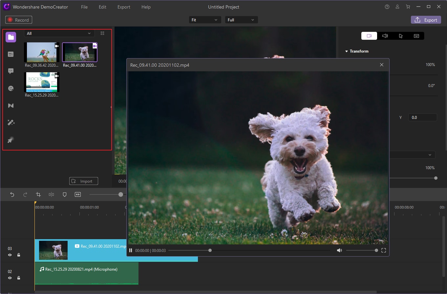The width and height of the screenshot is (447, 294).
Task: Hide track 02 with the eye icon
Action: point(10,278)
